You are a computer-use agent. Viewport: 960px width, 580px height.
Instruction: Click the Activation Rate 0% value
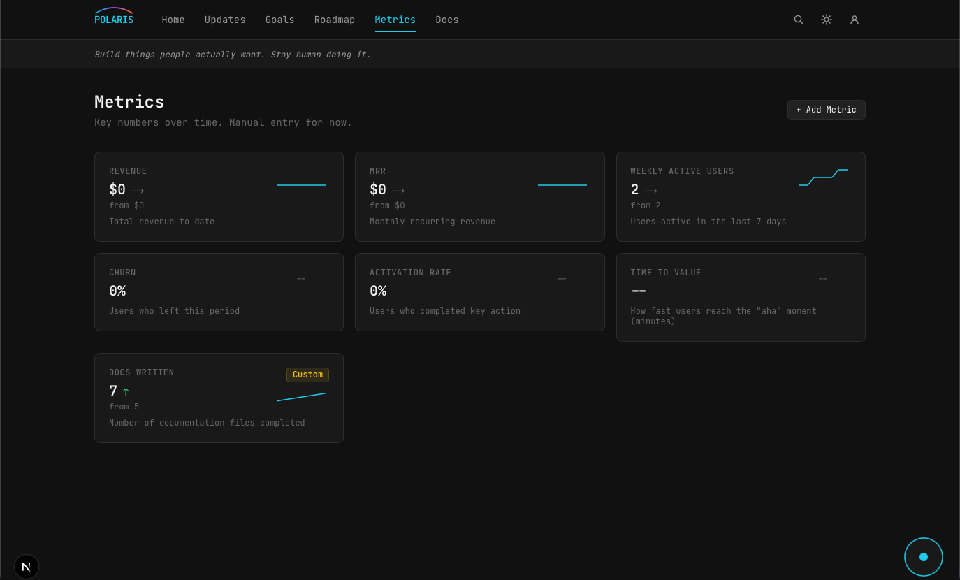(378, 291)
